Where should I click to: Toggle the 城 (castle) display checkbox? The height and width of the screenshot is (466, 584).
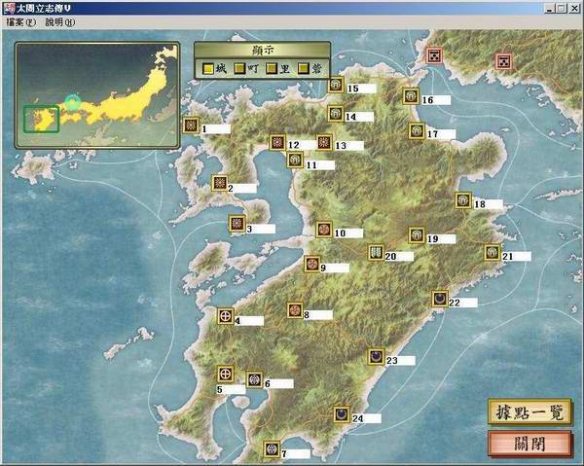(x=208, y=68)
